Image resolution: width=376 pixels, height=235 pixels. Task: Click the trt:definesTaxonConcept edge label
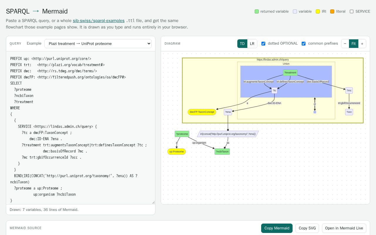(x=290, y=82)
